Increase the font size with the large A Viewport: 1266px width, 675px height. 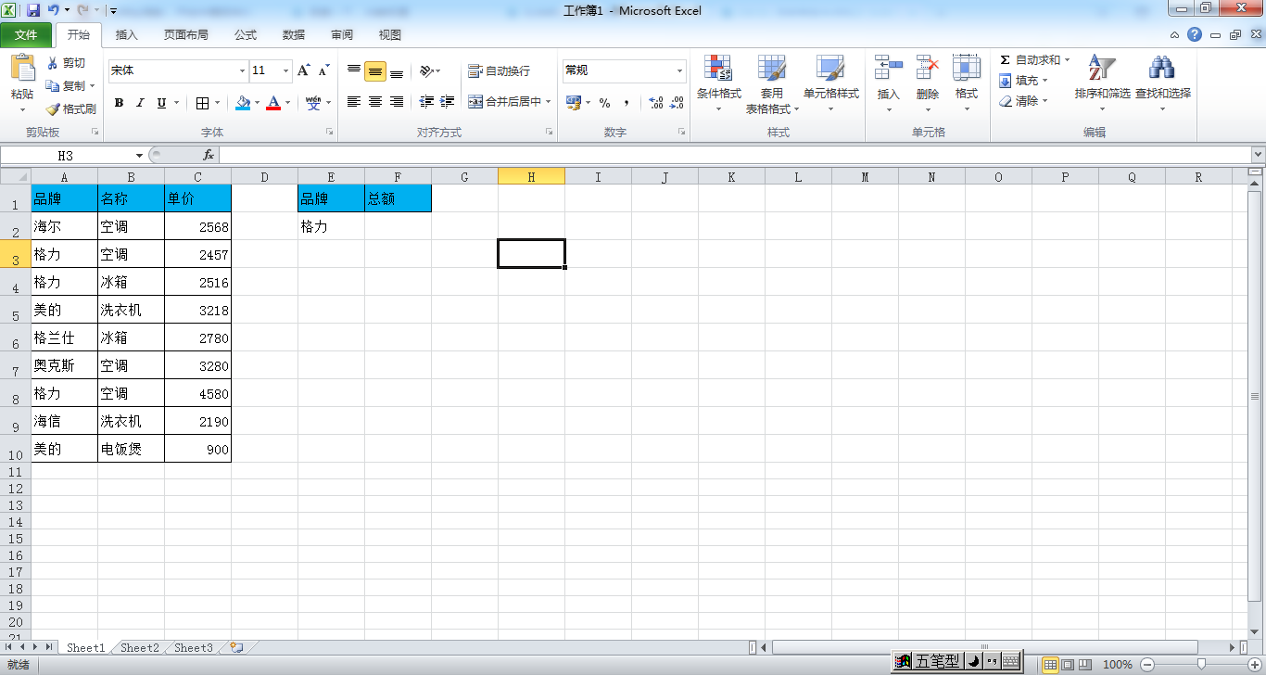pos(304,70)
